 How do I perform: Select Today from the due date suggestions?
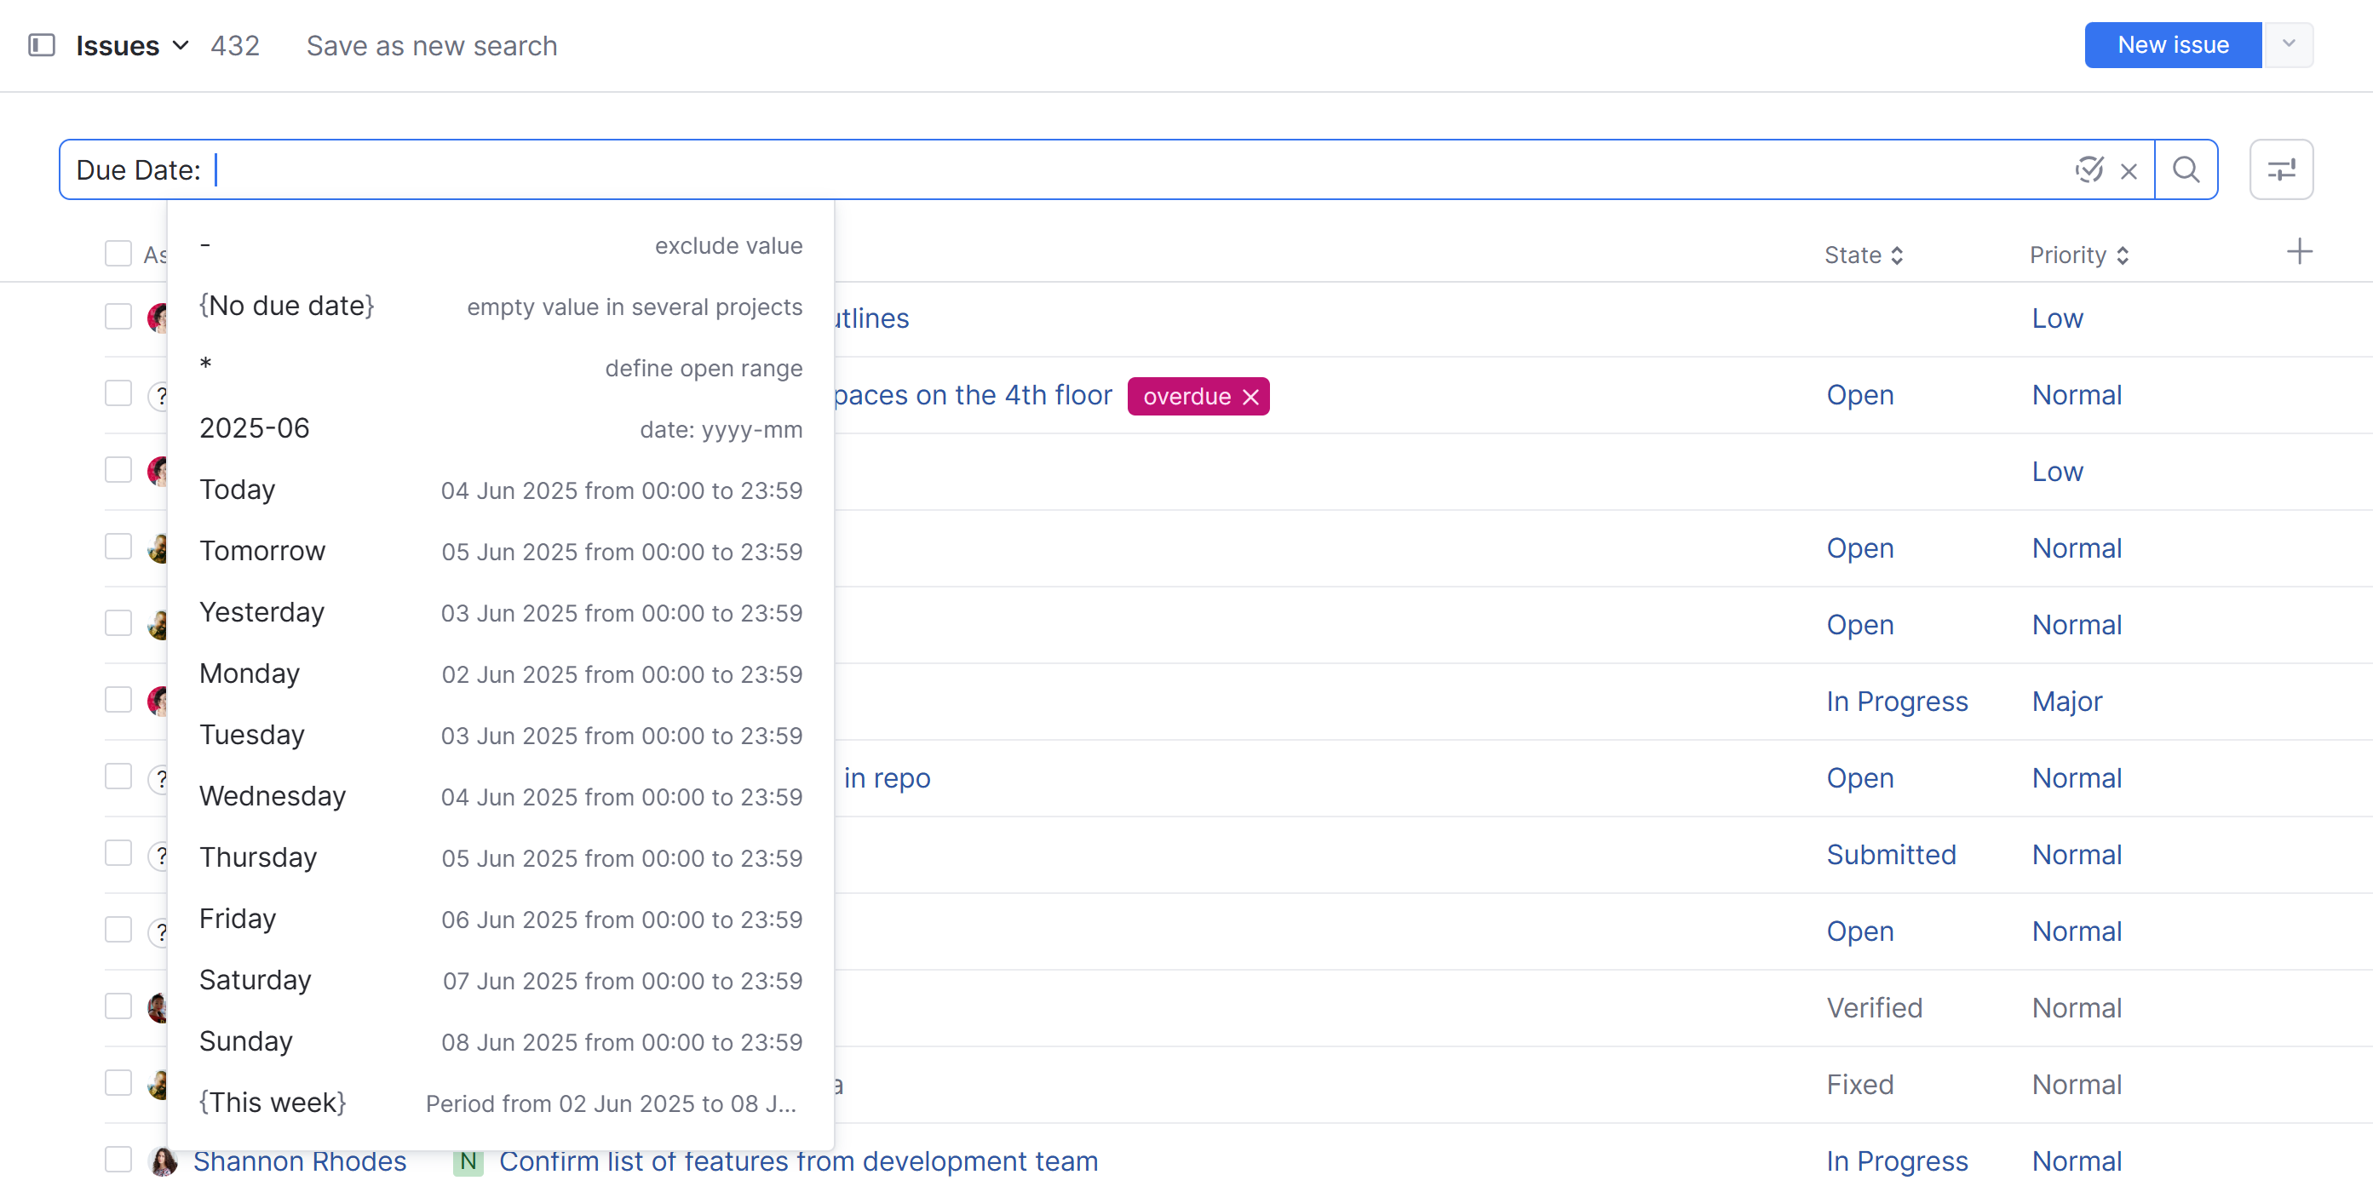coord(237,489)
